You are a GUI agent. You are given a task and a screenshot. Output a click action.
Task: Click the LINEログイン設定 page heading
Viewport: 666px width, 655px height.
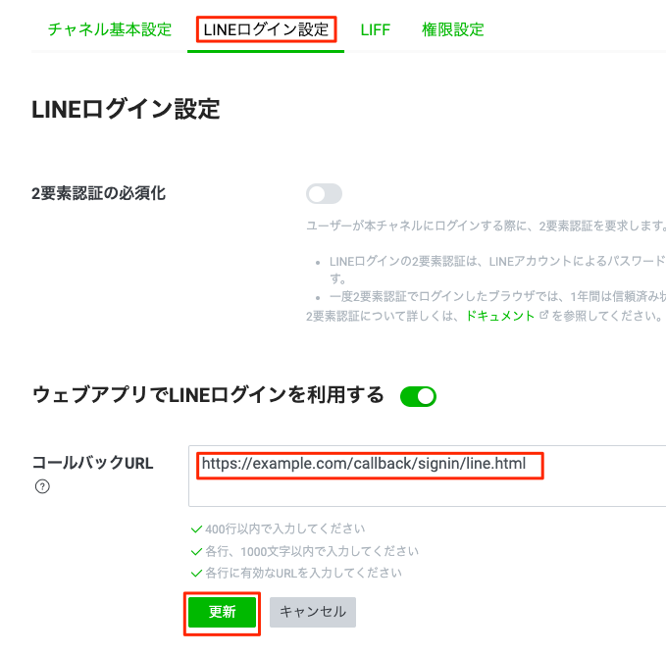(x=126, y=109)
